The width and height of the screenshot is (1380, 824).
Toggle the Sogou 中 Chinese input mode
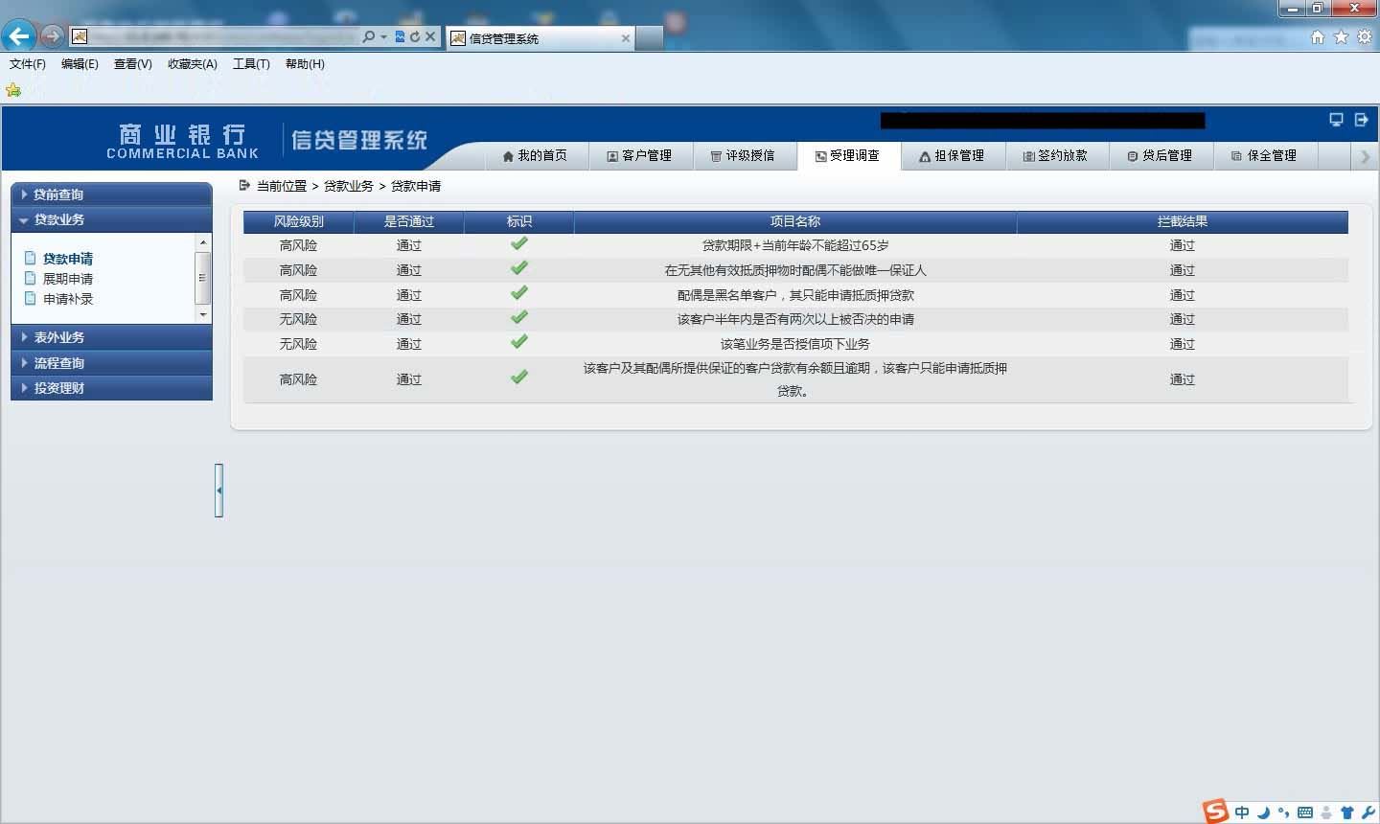1242,813
